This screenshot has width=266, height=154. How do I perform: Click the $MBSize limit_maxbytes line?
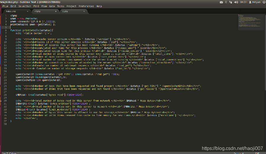(x=53, y=109)
